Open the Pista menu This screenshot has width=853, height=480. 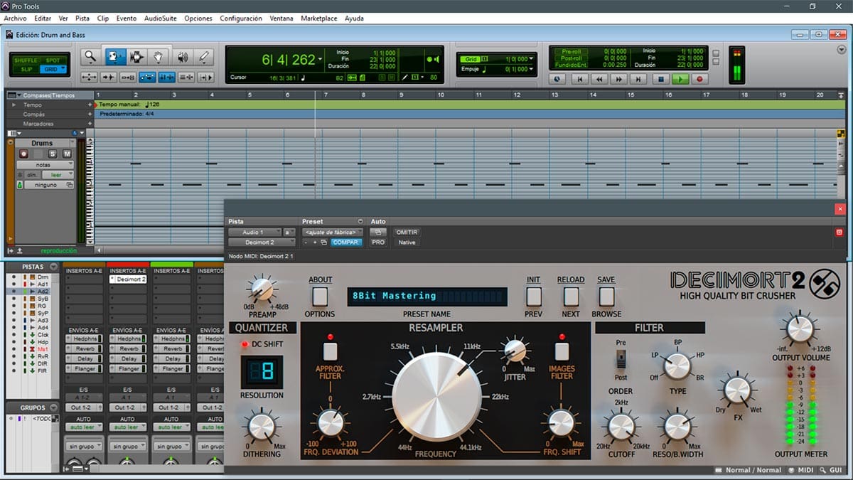[x=82, y=18]
